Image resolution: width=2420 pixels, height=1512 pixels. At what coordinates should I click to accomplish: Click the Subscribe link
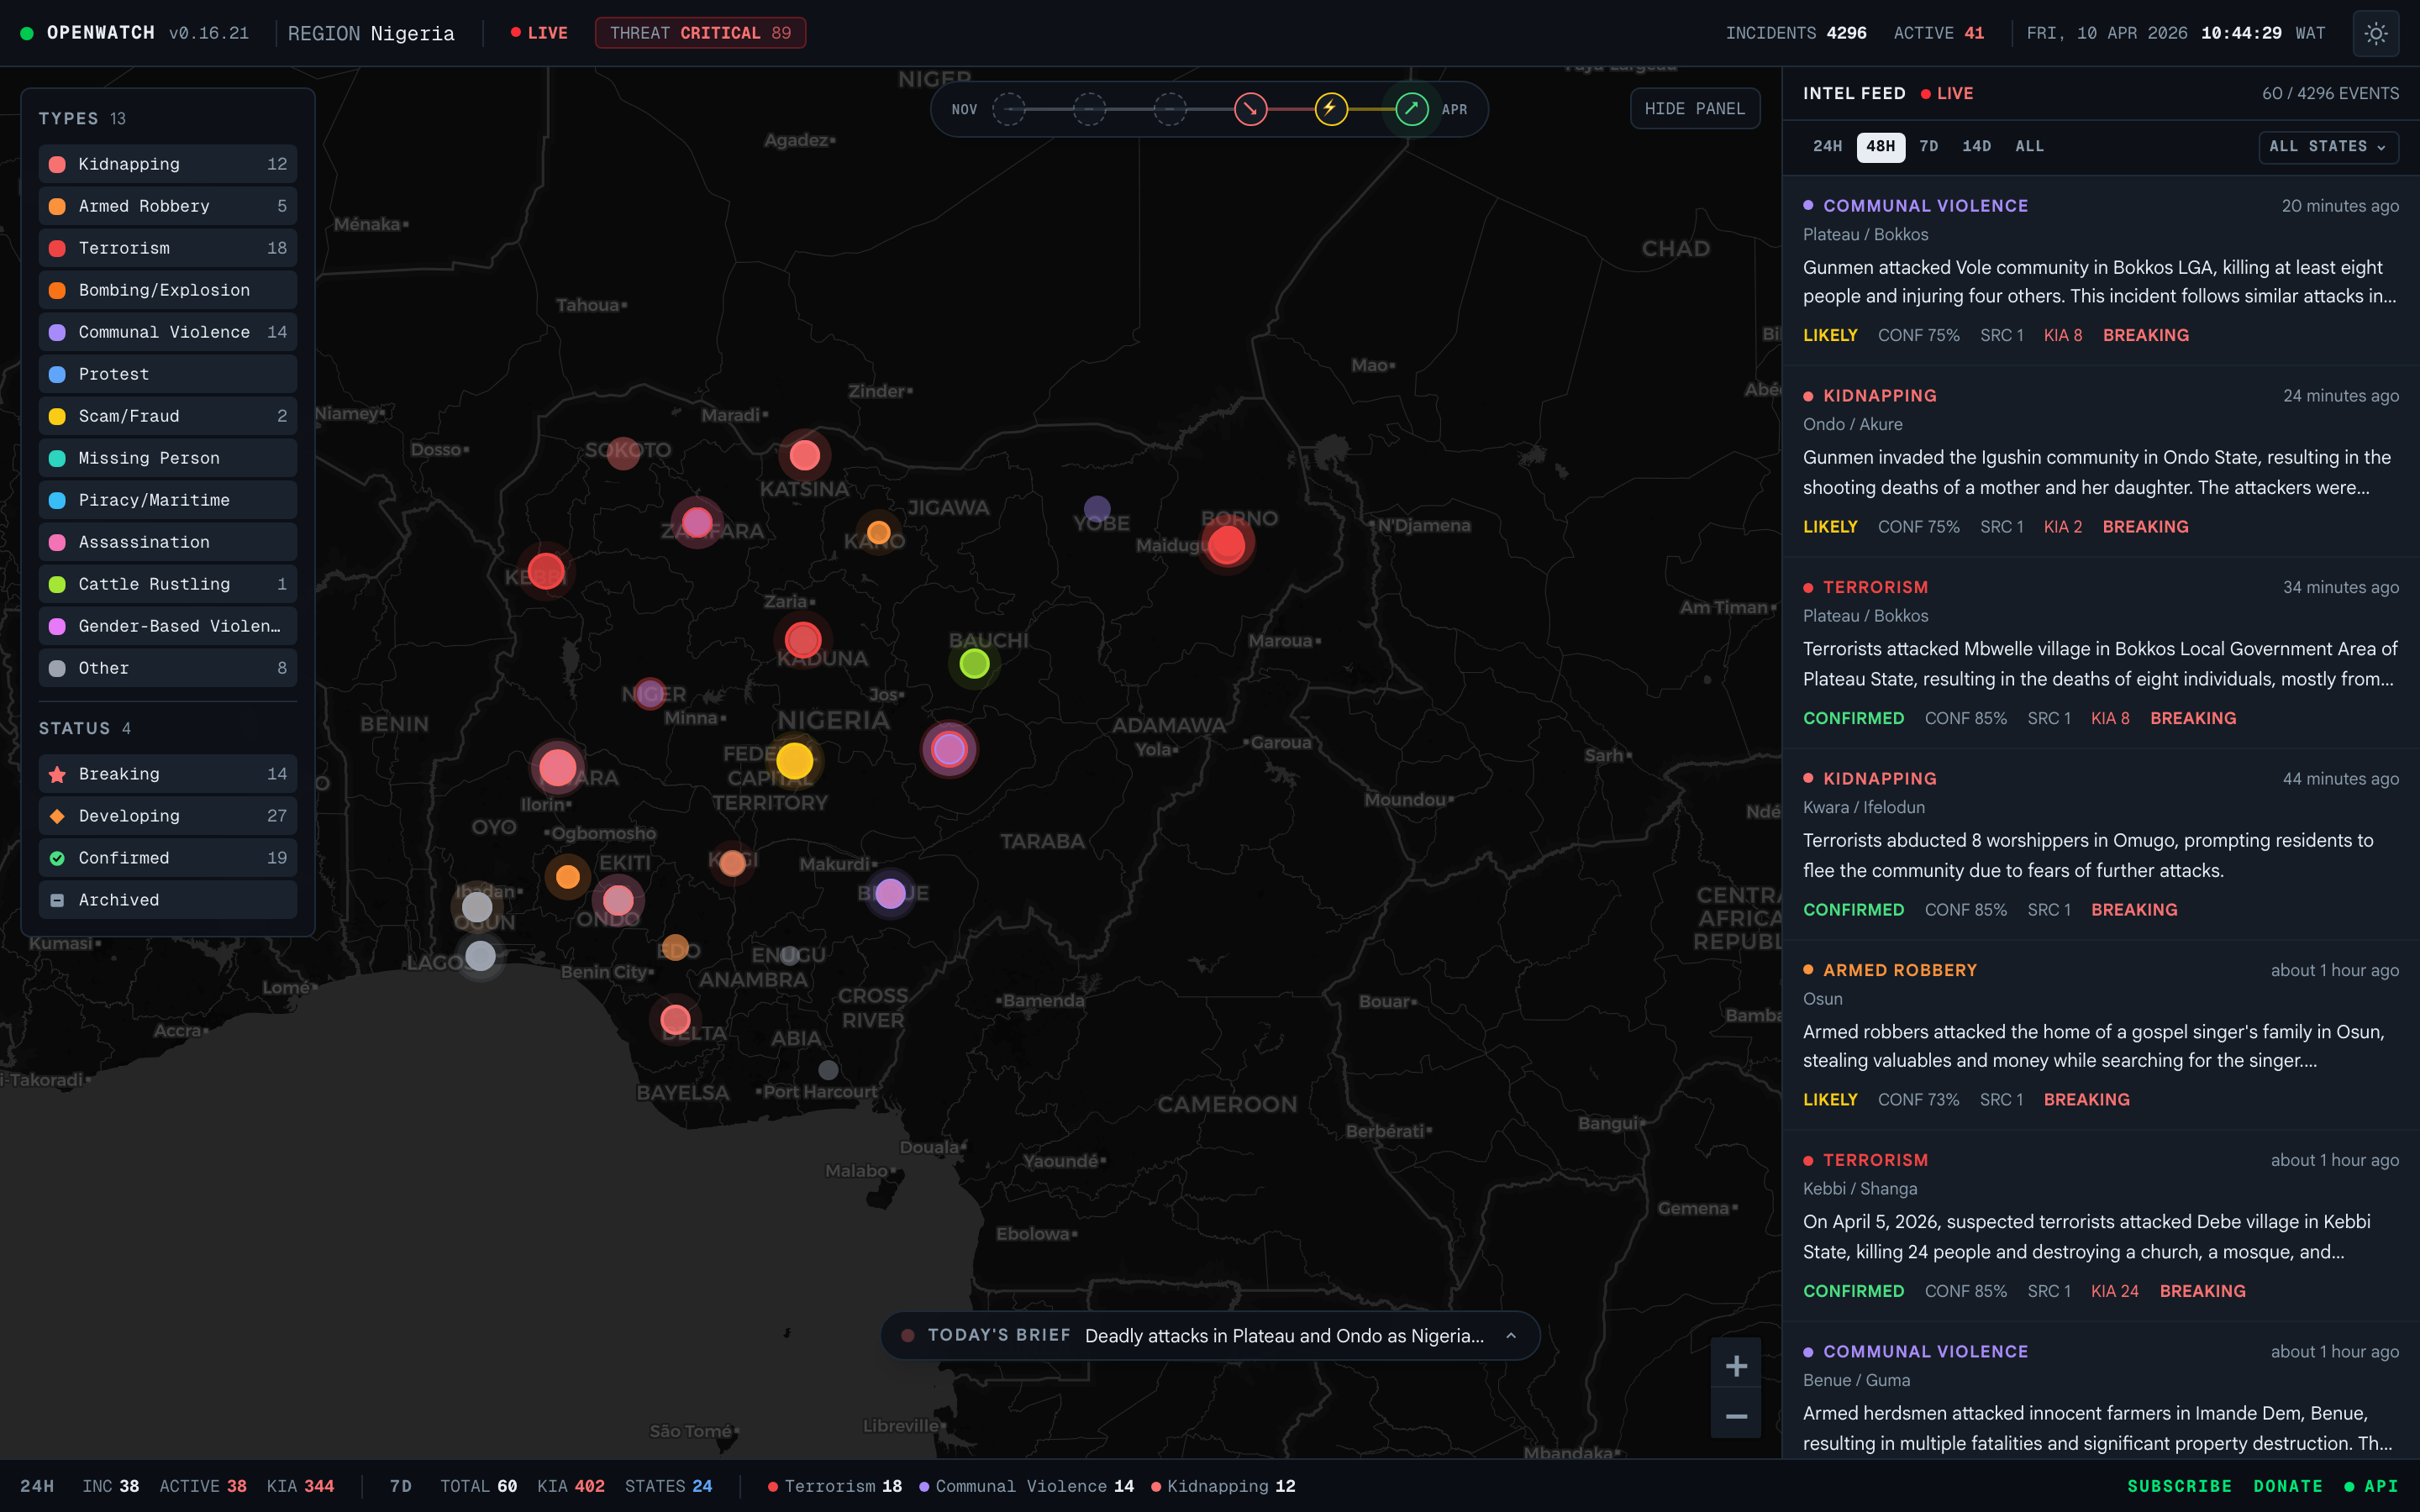pos(2179,1486)
